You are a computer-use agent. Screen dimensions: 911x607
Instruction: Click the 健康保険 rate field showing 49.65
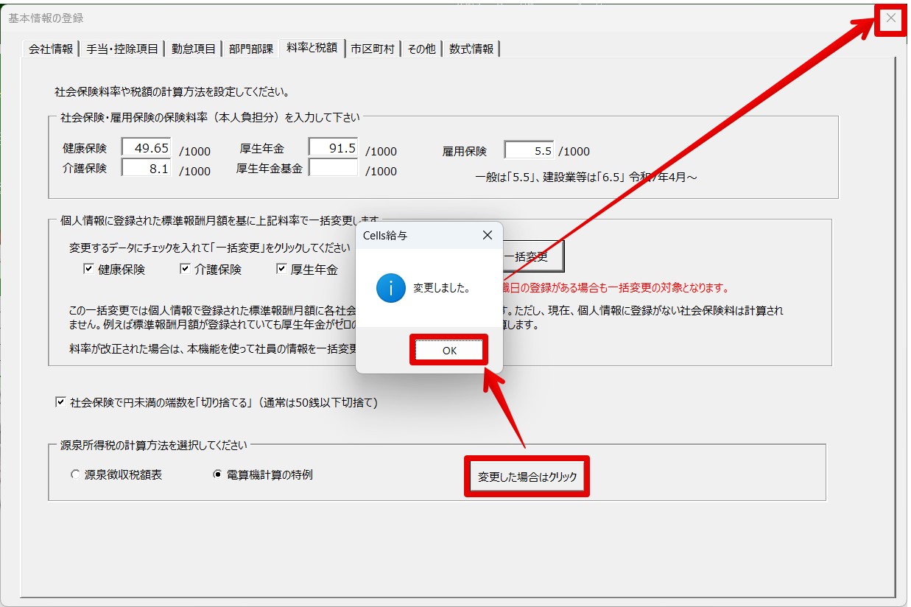pos(147,148)
